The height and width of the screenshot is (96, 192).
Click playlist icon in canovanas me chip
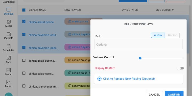point(70,86)
